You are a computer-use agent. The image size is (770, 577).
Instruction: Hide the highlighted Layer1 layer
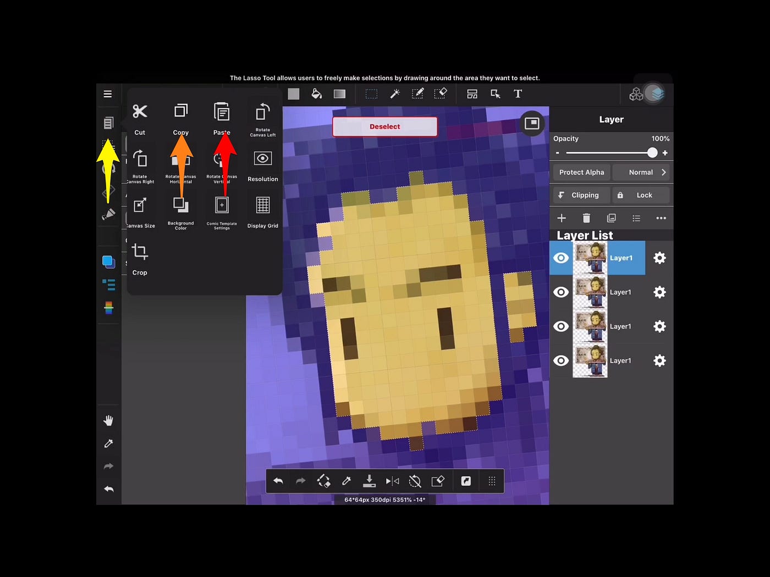561,258
